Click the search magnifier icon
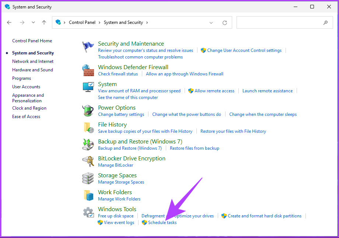This screenshot has width=339, height=238. click(325, 22)
